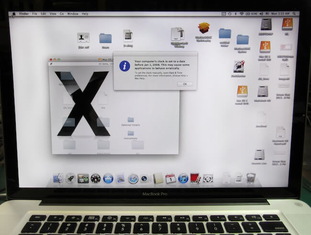Select the vCard contact file on desktop
The image size is (311, 235).
pos(83,38)
